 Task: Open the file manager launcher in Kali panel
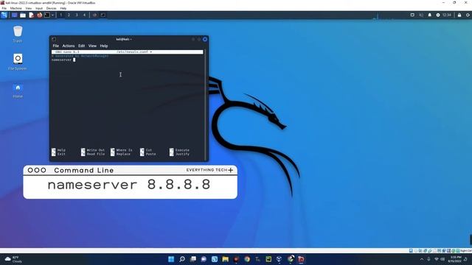(x=23, y=15)
